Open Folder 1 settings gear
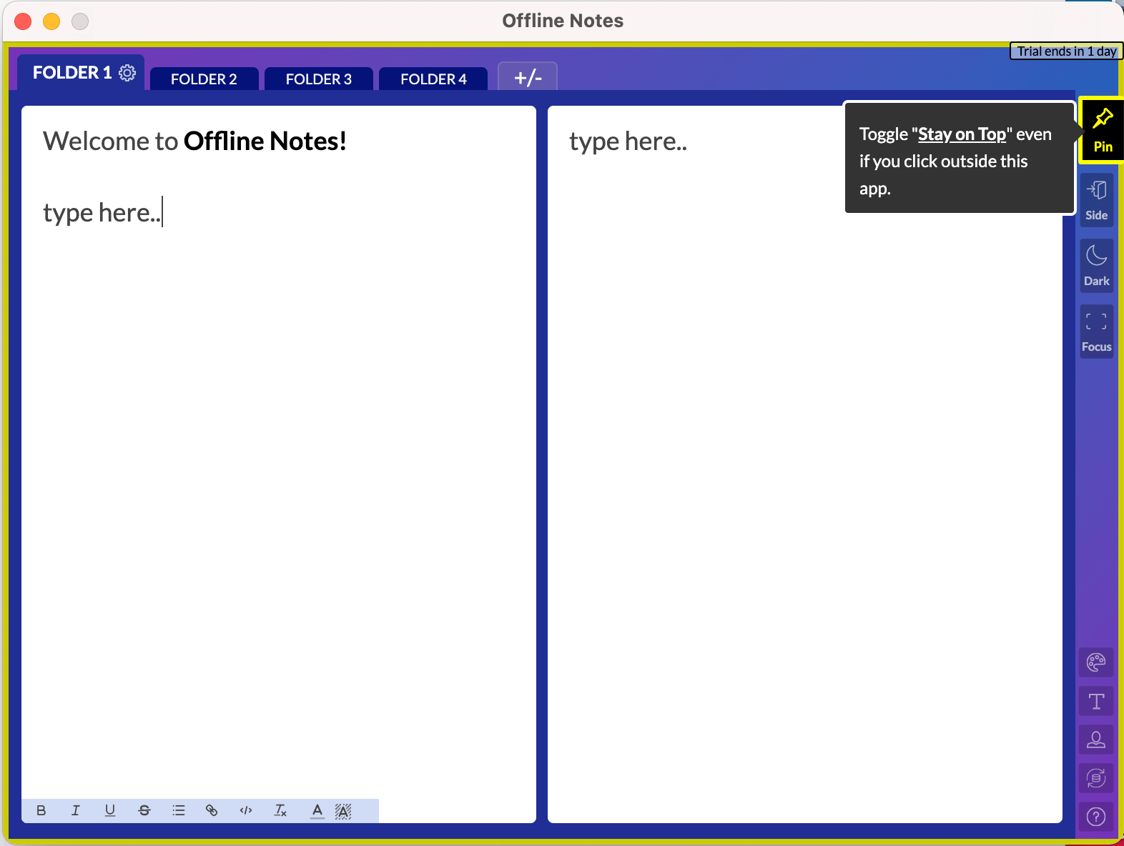 127,73
